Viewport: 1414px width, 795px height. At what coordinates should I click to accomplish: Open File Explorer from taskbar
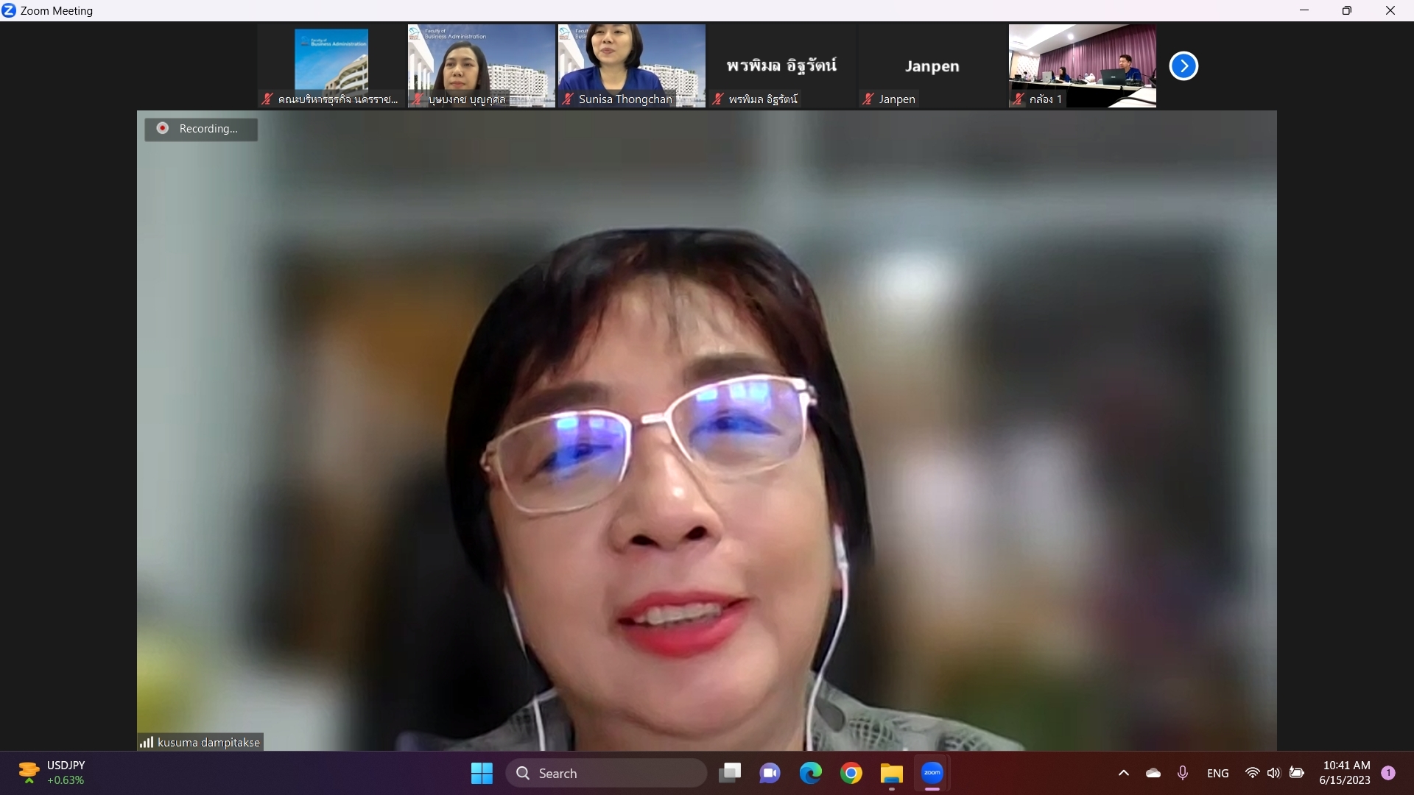pyautogui.click(x=891, y=773)
